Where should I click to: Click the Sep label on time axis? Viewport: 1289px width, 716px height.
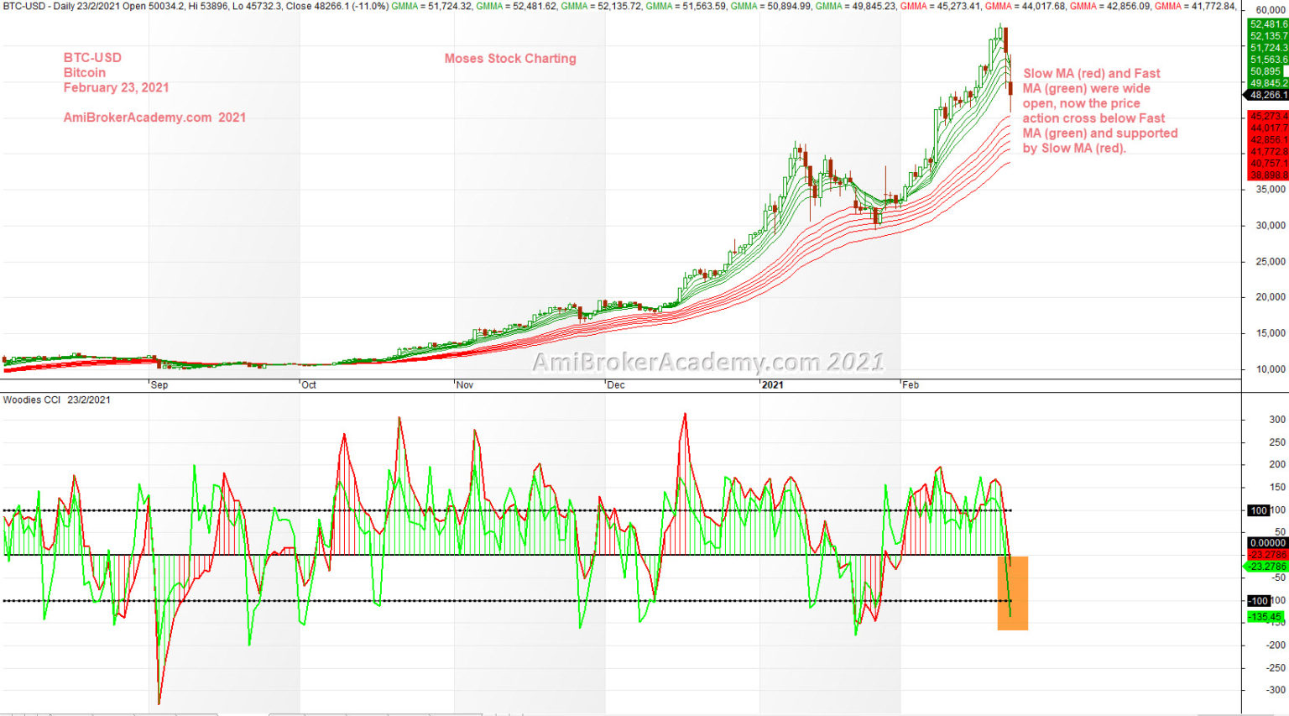coord(159,385)
